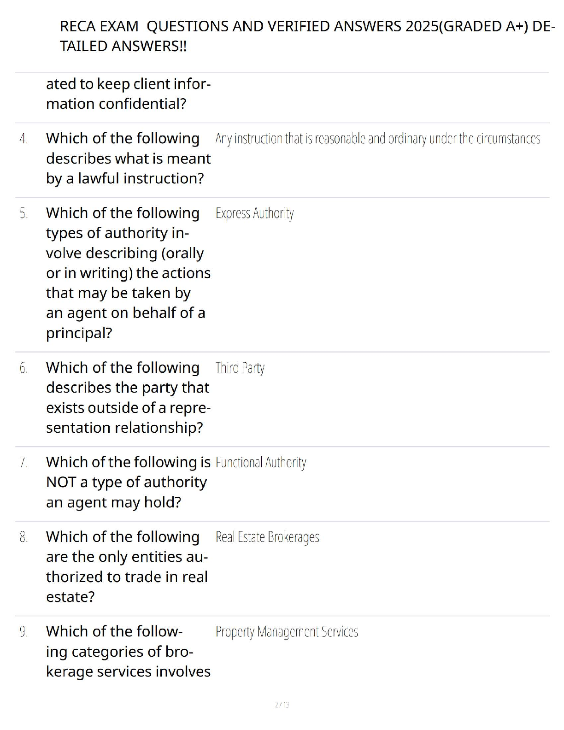Click the 'Express Authority' answer
The height and width of the screenshot is (730, 564).
point(254,213)
